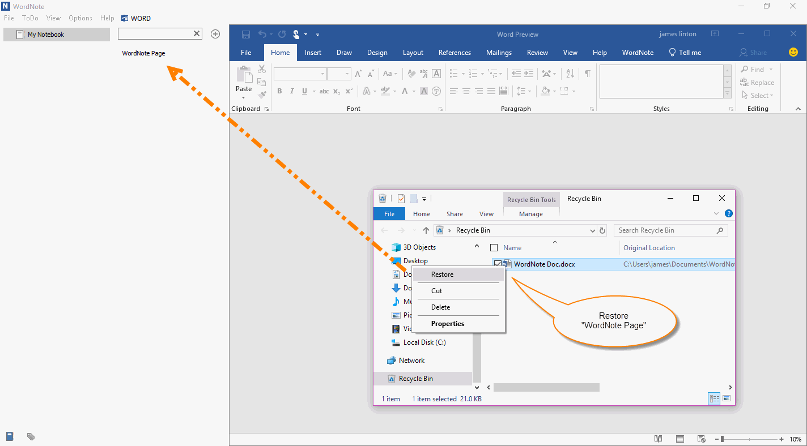Clear the WordNote search box with the X
This screenshot has width=807, height=446.
click(197, 33)
